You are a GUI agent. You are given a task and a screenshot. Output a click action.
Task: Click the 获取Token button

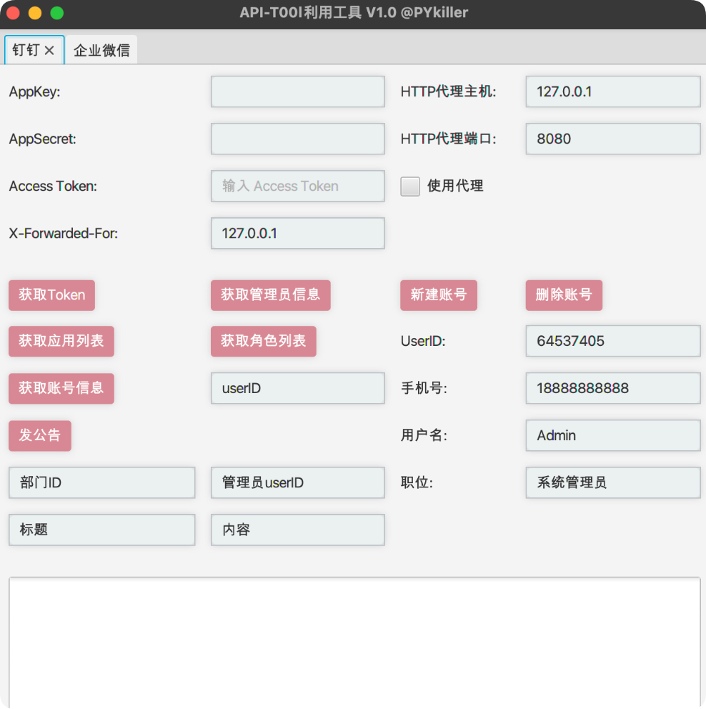tap(52, 295)
